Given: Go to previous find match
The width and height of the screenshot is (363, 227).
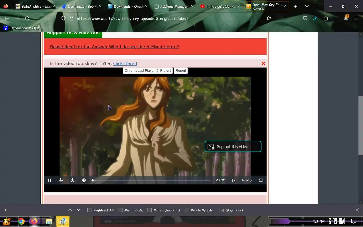Looking at the screenshot, I should click(70, 210).
